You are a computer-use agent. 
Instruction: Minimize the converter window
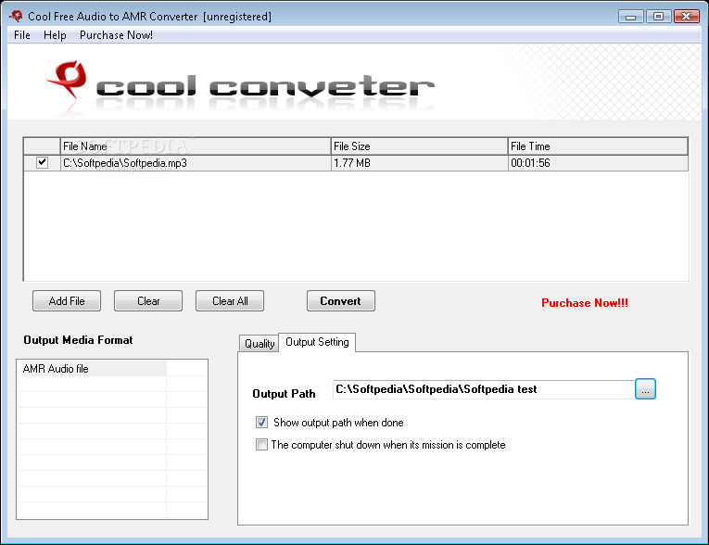tap(631, 17)
